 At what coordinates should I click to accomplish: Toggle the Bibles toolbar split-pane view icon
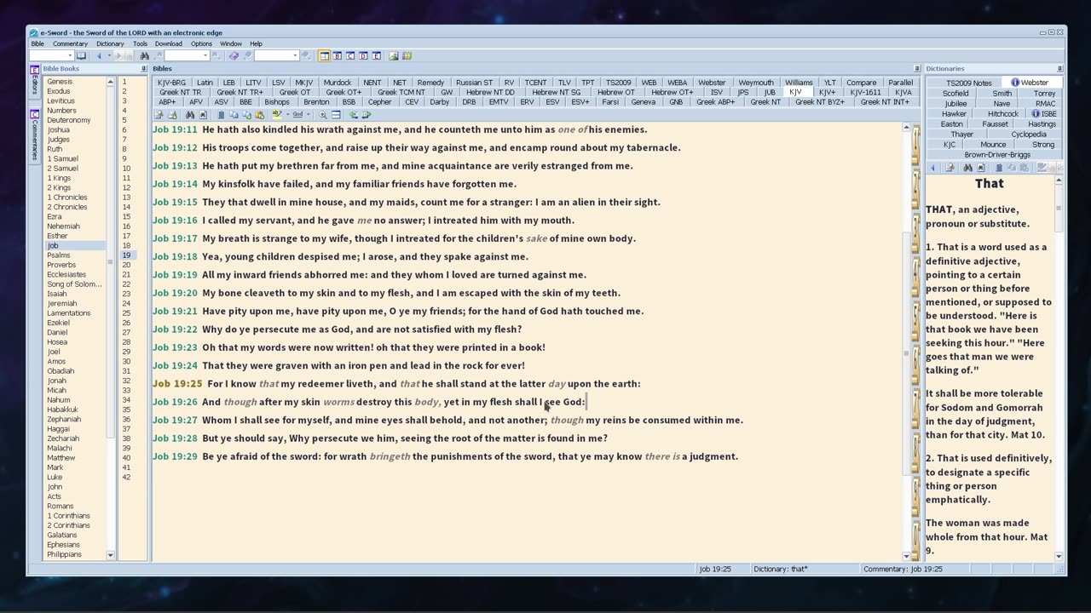click(x=336, y=115)
